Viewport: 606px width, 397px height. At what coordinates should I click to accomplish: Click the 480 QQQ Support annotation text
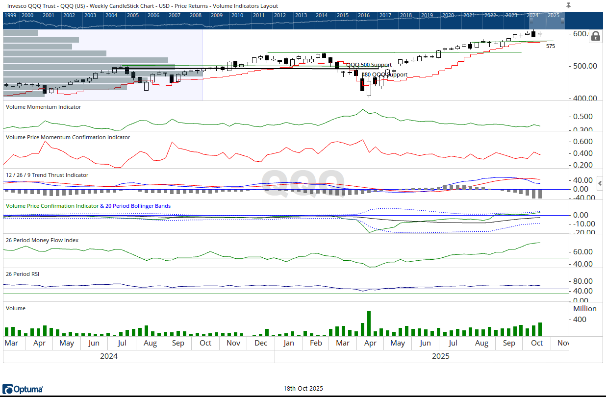pyautogui.click(x=384, y=74)
